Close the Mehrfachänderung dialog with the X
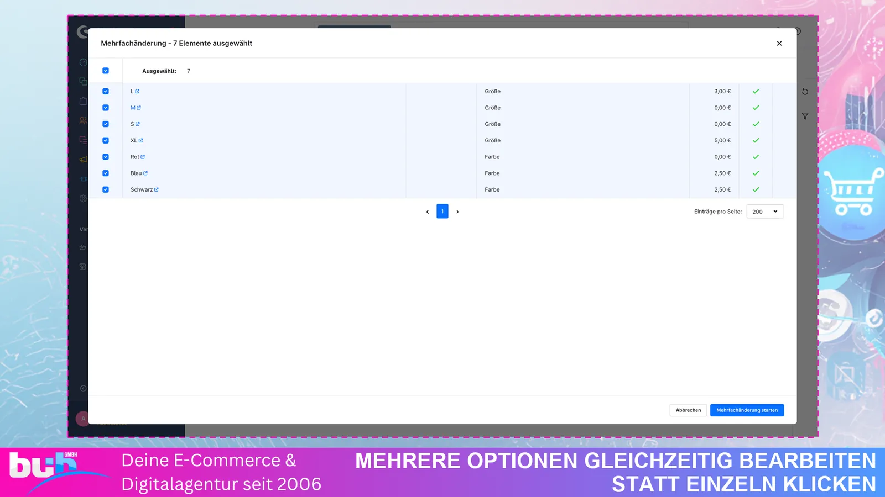885x497 pixels. (x=779, y=43)
